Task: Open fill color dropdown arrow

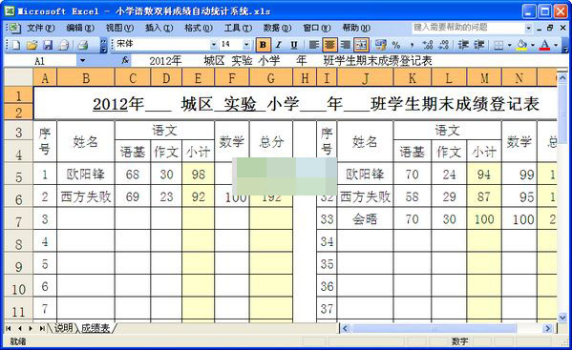Action: coord(533,45)
